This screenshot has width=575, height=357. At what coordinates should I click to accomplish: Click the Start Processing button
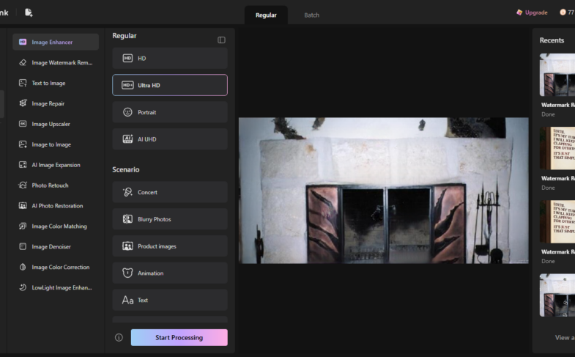pyautogui.click(x=179, y=337)
